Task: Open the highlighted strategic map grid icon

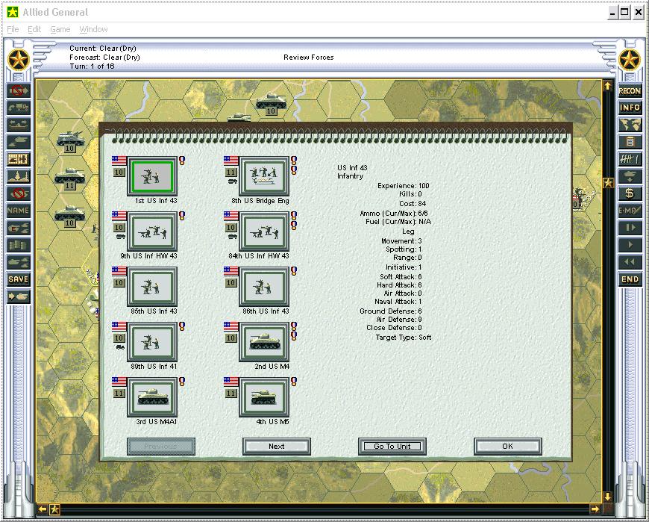Action: coord(18,159)
